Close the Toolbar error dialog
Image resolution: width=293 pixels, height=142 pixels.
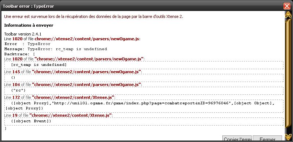pyautogui.click(x=287, y=6)
